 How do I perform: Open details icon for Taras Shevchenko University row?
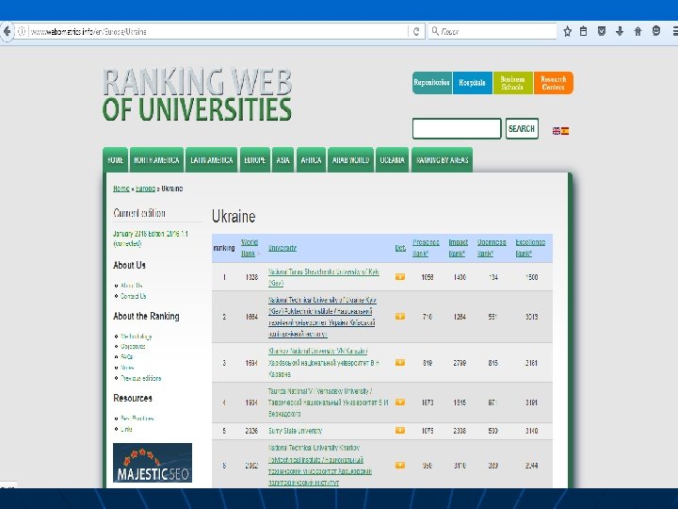(400, 277)
